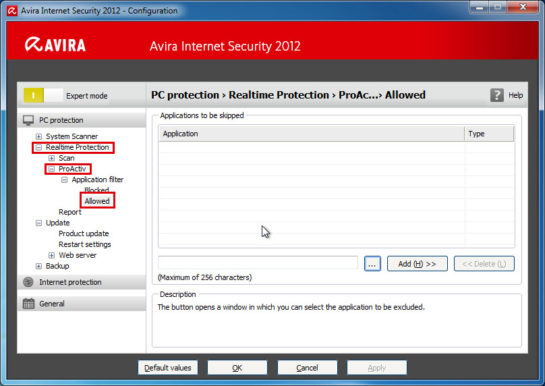
Task: Focus the application path input field
Action: point(258,263)
